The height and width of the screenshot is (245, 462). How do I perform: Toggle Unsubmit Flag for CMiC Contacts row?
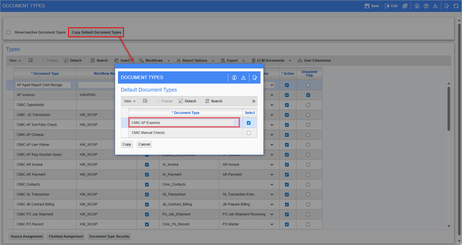coord(308,185)
